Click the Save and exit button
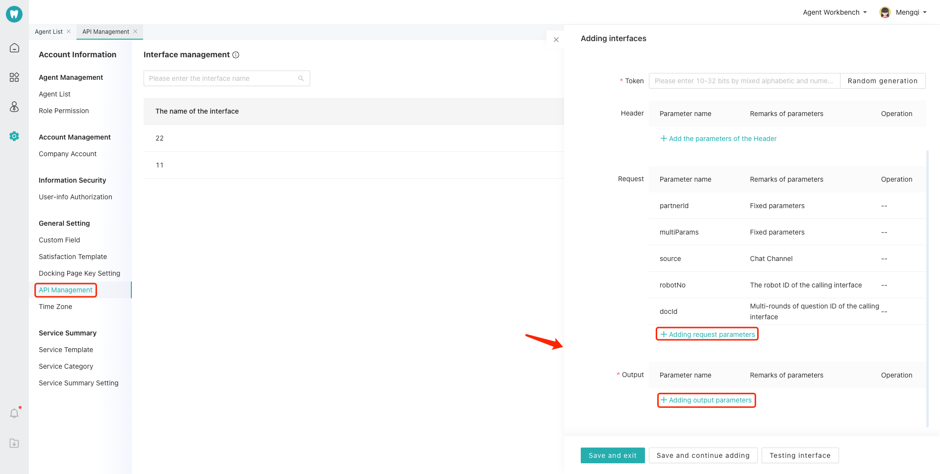Viewport: 940px width, 474px height. tap(613, 455)
